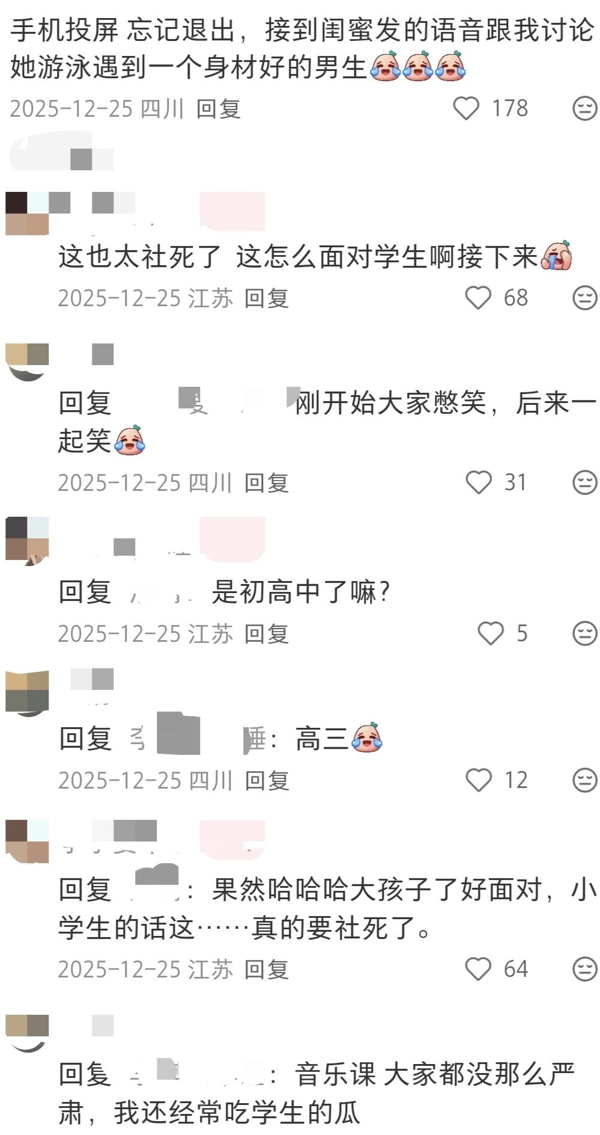Tap the heart on the 64-likes comment
The width and height of the screenshot is (600, 1135).
(479, 969)
